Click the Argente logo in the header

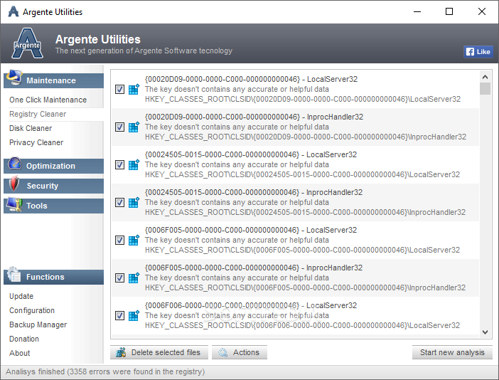(28, 43)
